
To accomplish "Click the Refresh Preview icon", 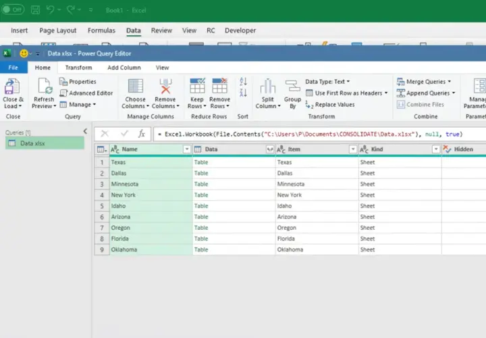I will [44, 86].
